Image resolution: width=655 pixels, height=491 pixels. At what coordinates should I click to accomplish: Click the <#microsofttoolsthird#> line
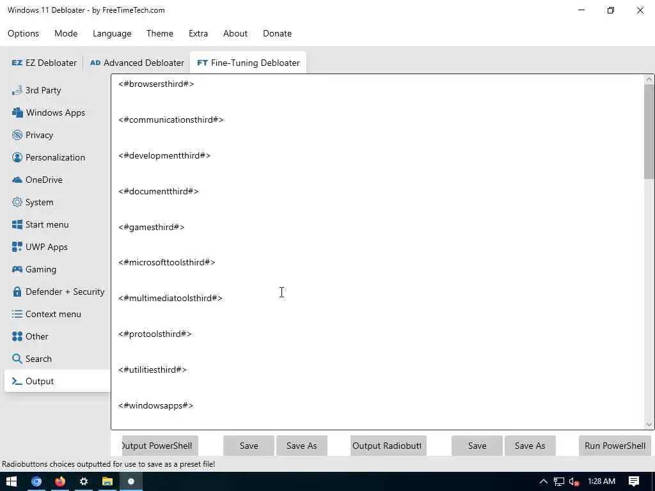click(x=167, y=263)
